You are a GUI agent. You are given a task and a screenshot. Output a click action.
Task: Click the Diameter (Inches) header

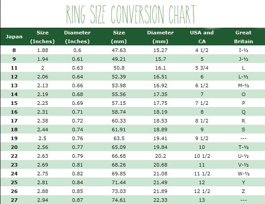(77, 37)
